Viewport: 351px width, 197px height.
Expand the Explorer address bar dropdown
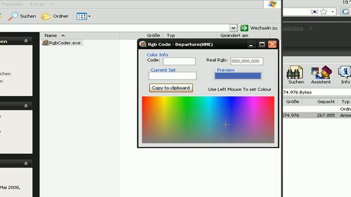point(233,28)
